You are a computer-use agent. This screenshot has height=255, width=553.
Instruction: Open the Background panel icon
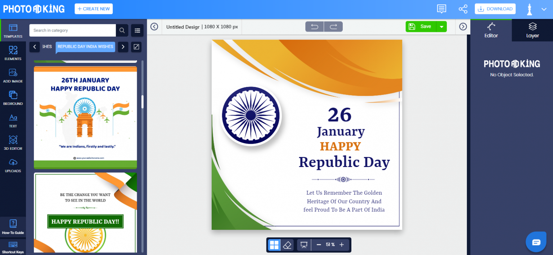click(13, 97)
